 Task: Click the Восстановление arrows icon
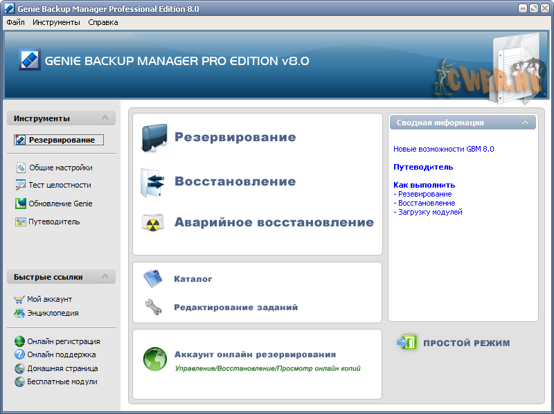coord(154,182)
